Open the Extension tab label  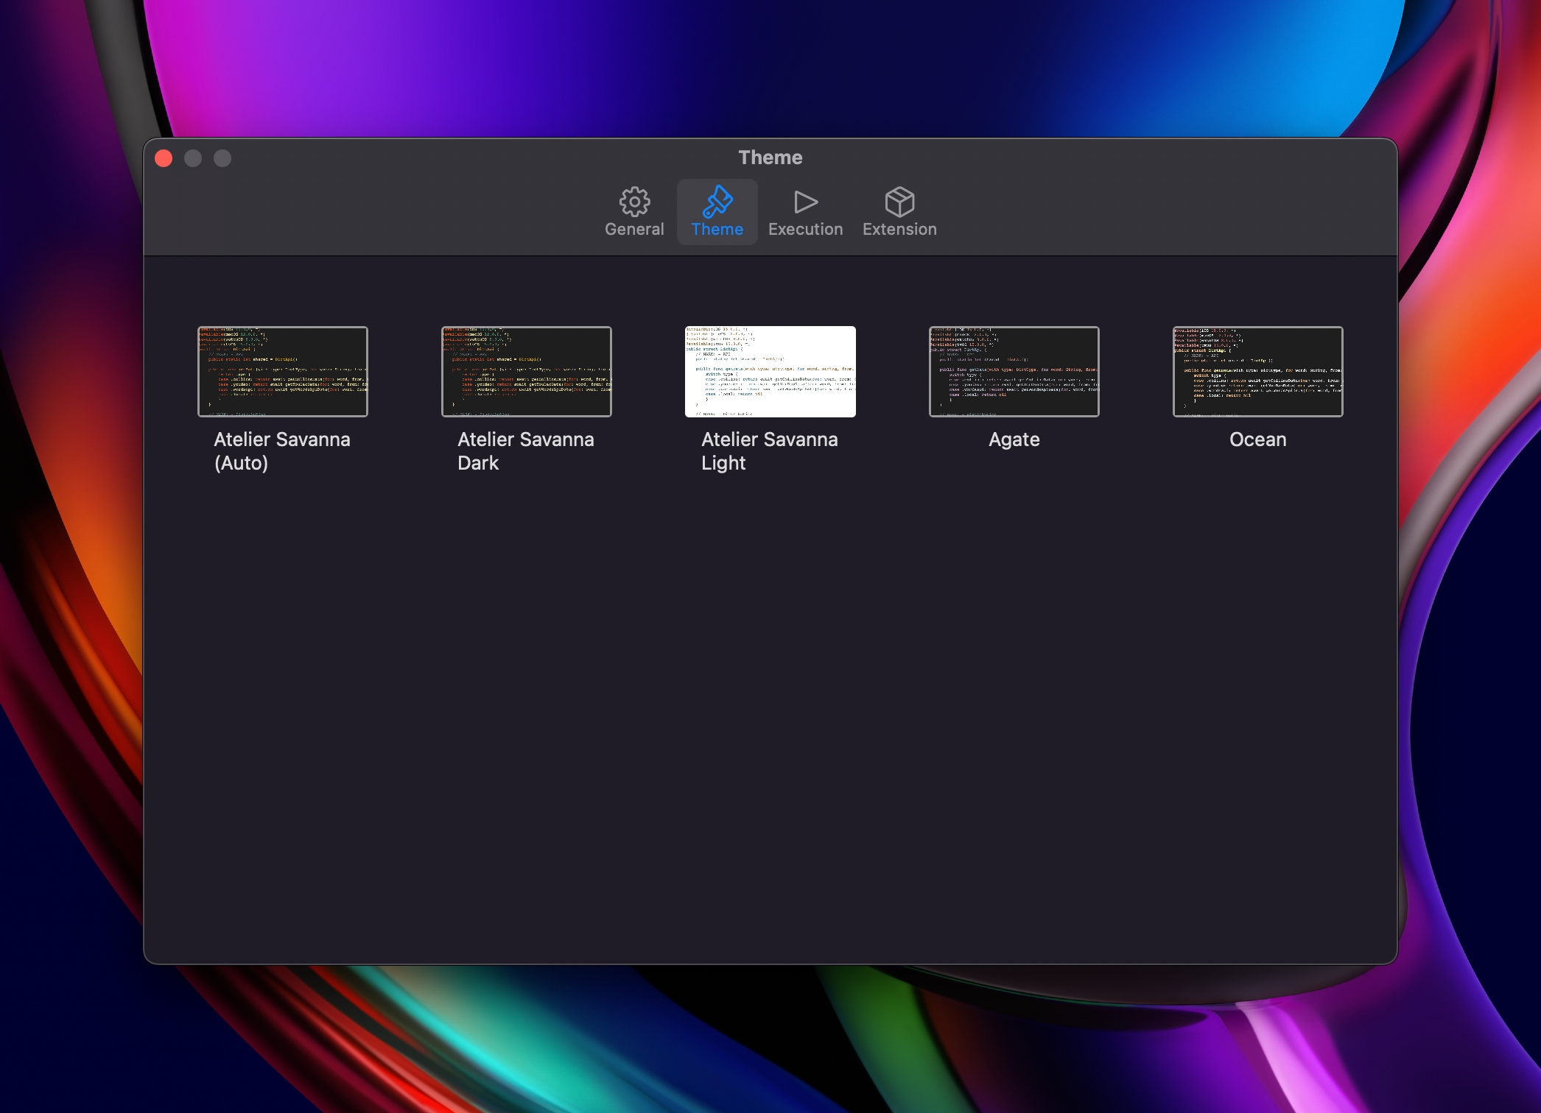pos(899,230)
